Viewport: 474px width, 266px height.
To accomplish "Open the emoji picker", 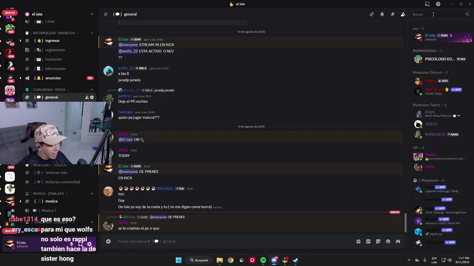I will point(388,241).
